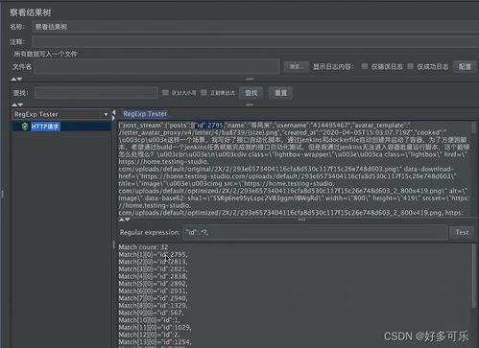Click the 浏览 browse file button
This screenshot has height=348, width=479.
(297, 66)
